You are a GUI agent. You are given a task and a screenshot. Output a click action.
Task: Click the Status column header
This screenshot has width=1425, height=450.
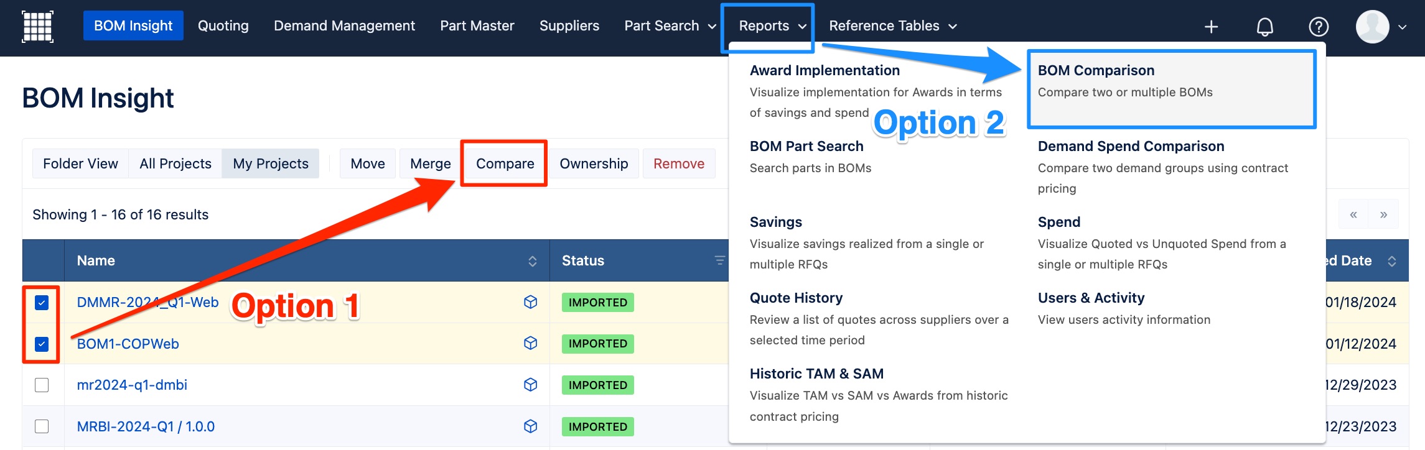click(639, 260)
